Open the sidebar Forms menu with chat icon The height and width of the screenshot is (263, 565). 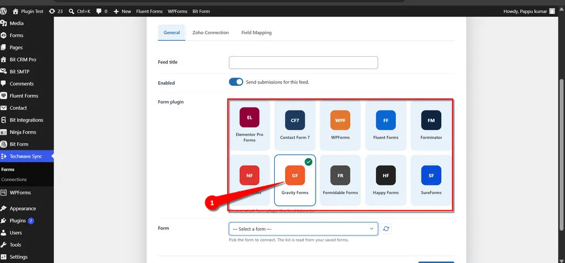click(26, 35)
